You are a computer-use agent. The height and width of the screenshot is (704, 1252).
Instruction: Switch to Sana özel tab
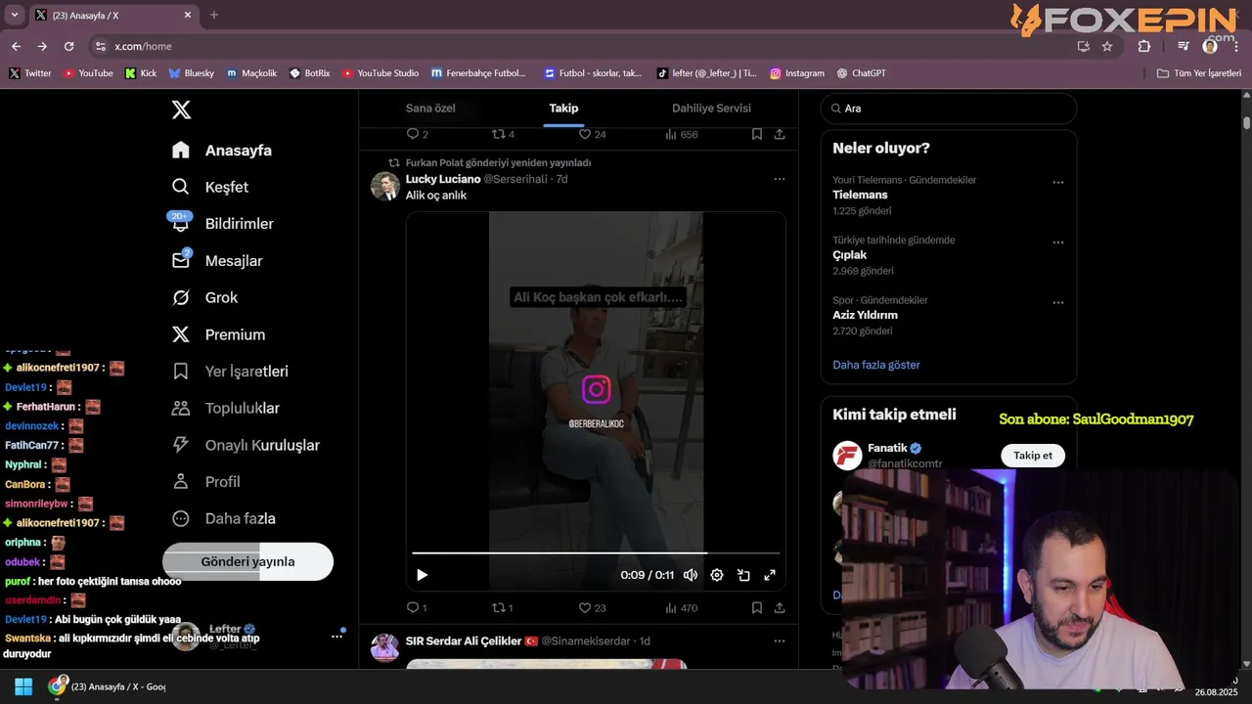click(x=430, y=109)
